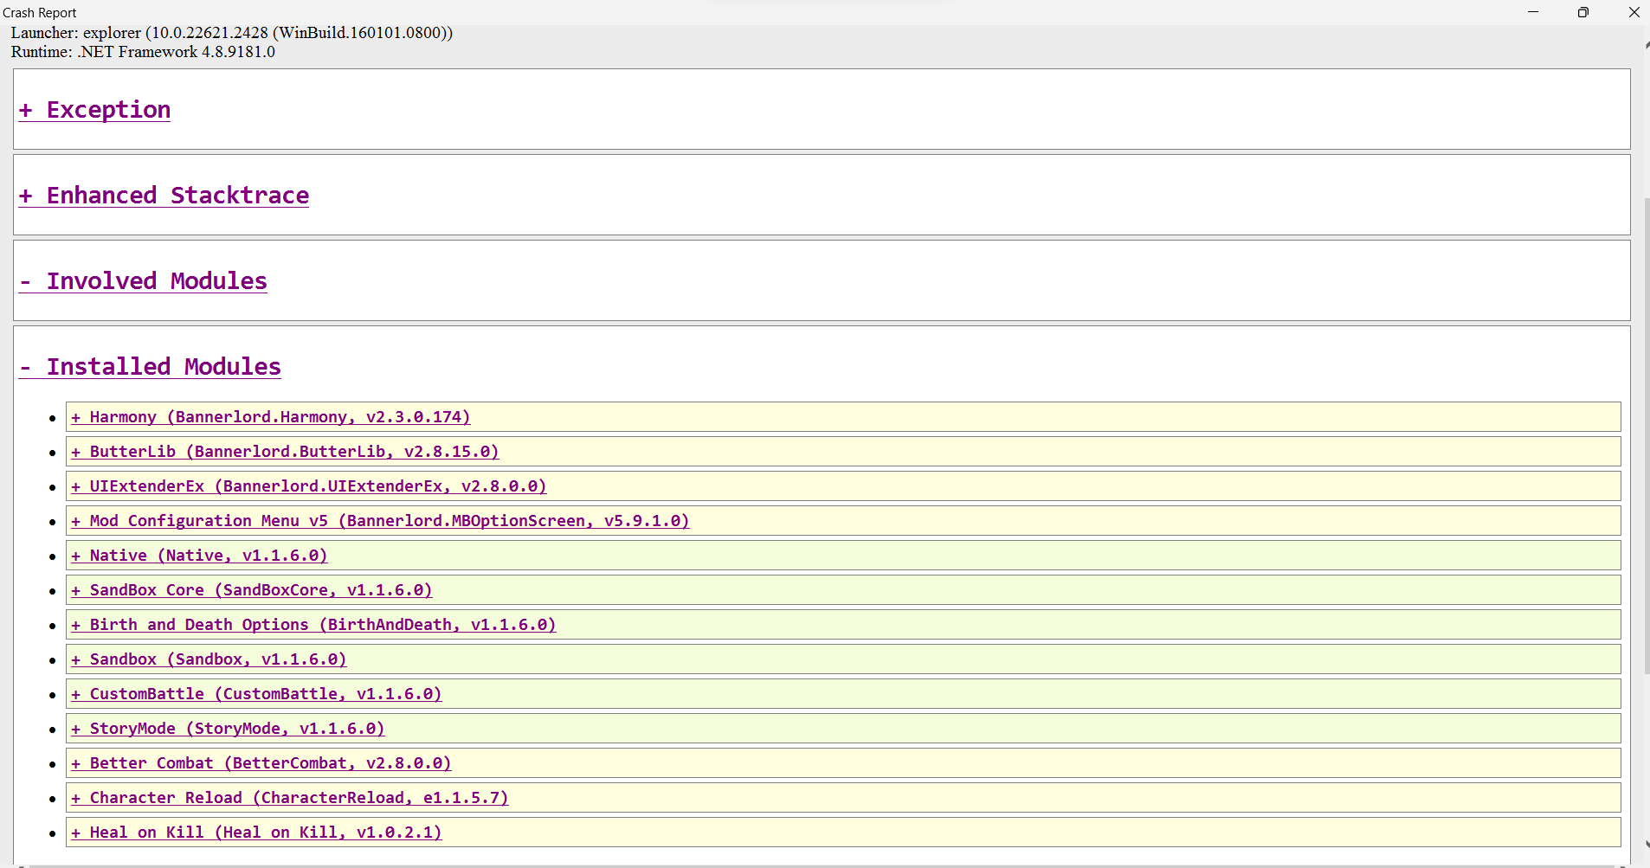
Task: Click the scrollbar down arrow
Action: tap(1647, 845)
